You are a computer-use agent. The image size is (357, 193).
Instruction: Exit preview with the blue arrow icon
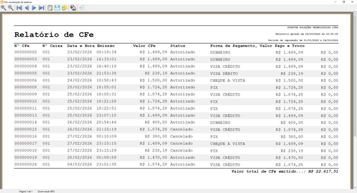pyautogui.click(x=82, y=8)
